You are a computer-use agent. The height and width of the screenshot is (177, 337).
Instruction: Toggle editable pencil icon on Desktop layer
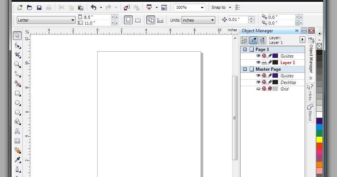[x=270, y=82]
